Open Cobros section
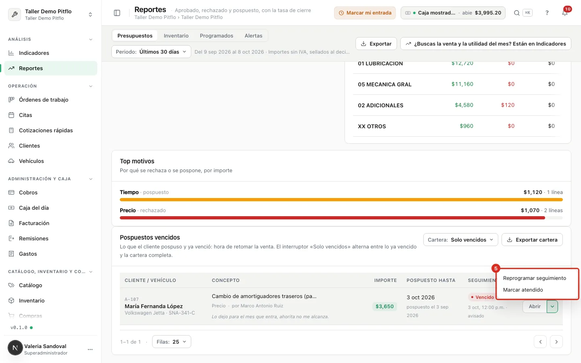The height and width of the screenshot is (363, 581). [x=51, y=192]
